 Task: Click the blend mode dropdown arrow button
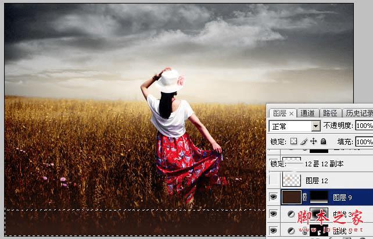(x=316, y=126)
